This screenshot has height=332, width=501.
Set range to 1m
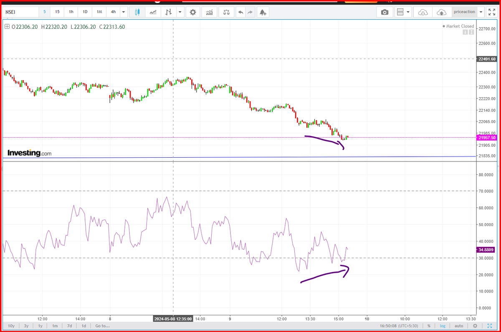point(55,326)
